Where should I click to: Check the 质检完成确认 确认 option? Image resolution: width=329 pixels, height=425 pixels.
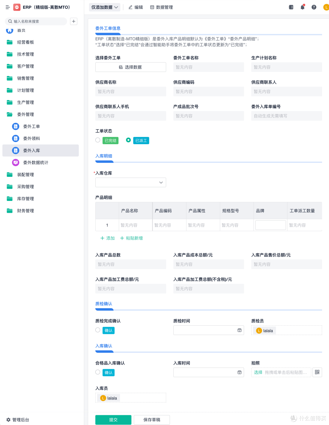coord(98,330)
